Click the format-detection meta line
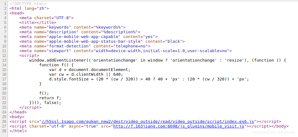Screen dimensions: 298x137 (x=85, y=46)
